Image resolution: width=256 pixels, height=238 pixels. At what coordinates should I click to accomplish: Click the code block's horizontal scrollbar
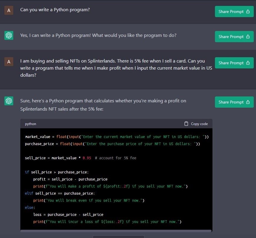pos(116,231)
